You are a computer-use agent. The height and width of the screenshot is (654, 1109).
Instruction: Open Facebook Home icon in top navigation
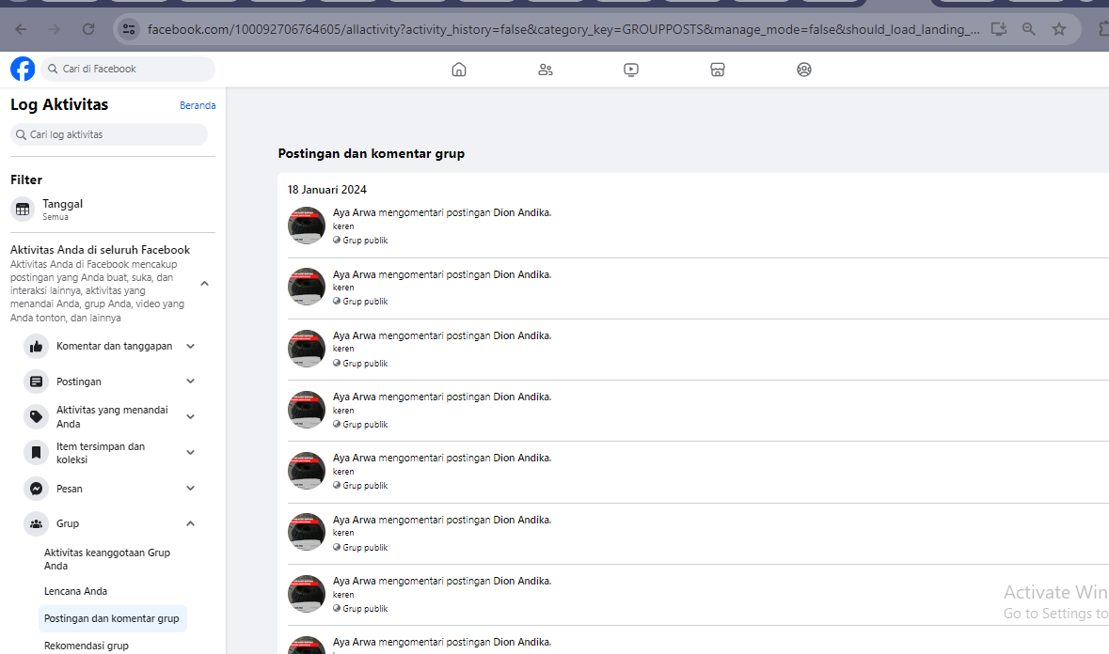pyautogui.click(x=459, y=70)
